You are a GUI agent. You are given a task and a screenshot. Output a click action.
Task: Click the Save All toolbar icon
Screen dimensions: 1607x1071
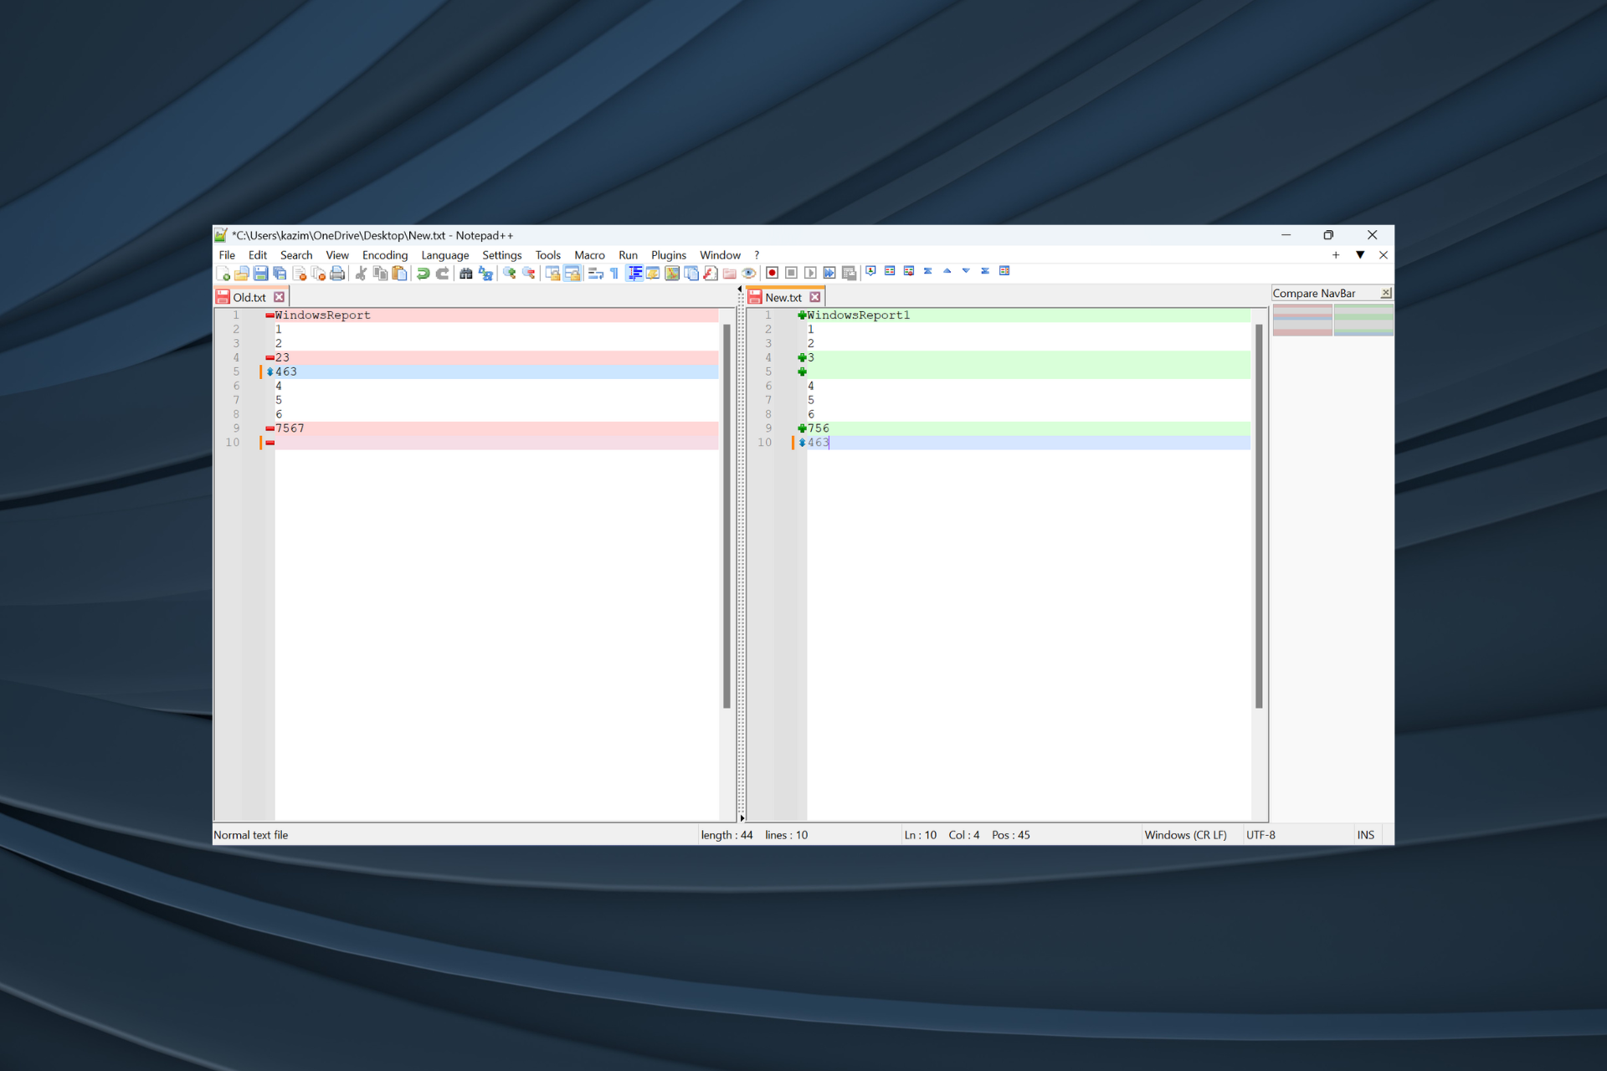280,273
